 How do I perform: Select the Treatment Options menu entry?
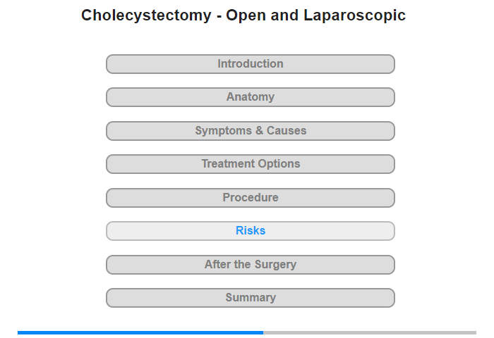(x=251, y=164)
